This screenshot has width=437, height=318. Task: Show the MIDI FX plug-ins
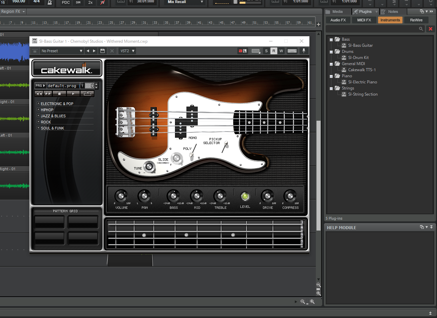point(364,20)
